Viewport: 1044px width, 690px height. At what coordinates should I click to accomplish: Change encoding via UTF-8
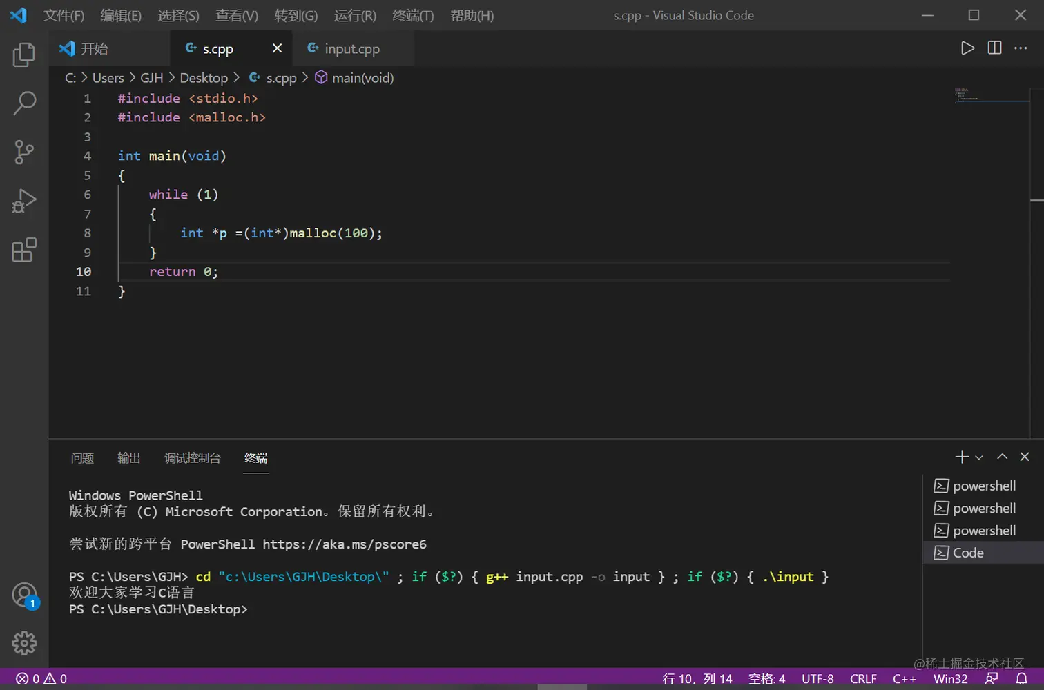pyautogui.click(x=818, y=679)
